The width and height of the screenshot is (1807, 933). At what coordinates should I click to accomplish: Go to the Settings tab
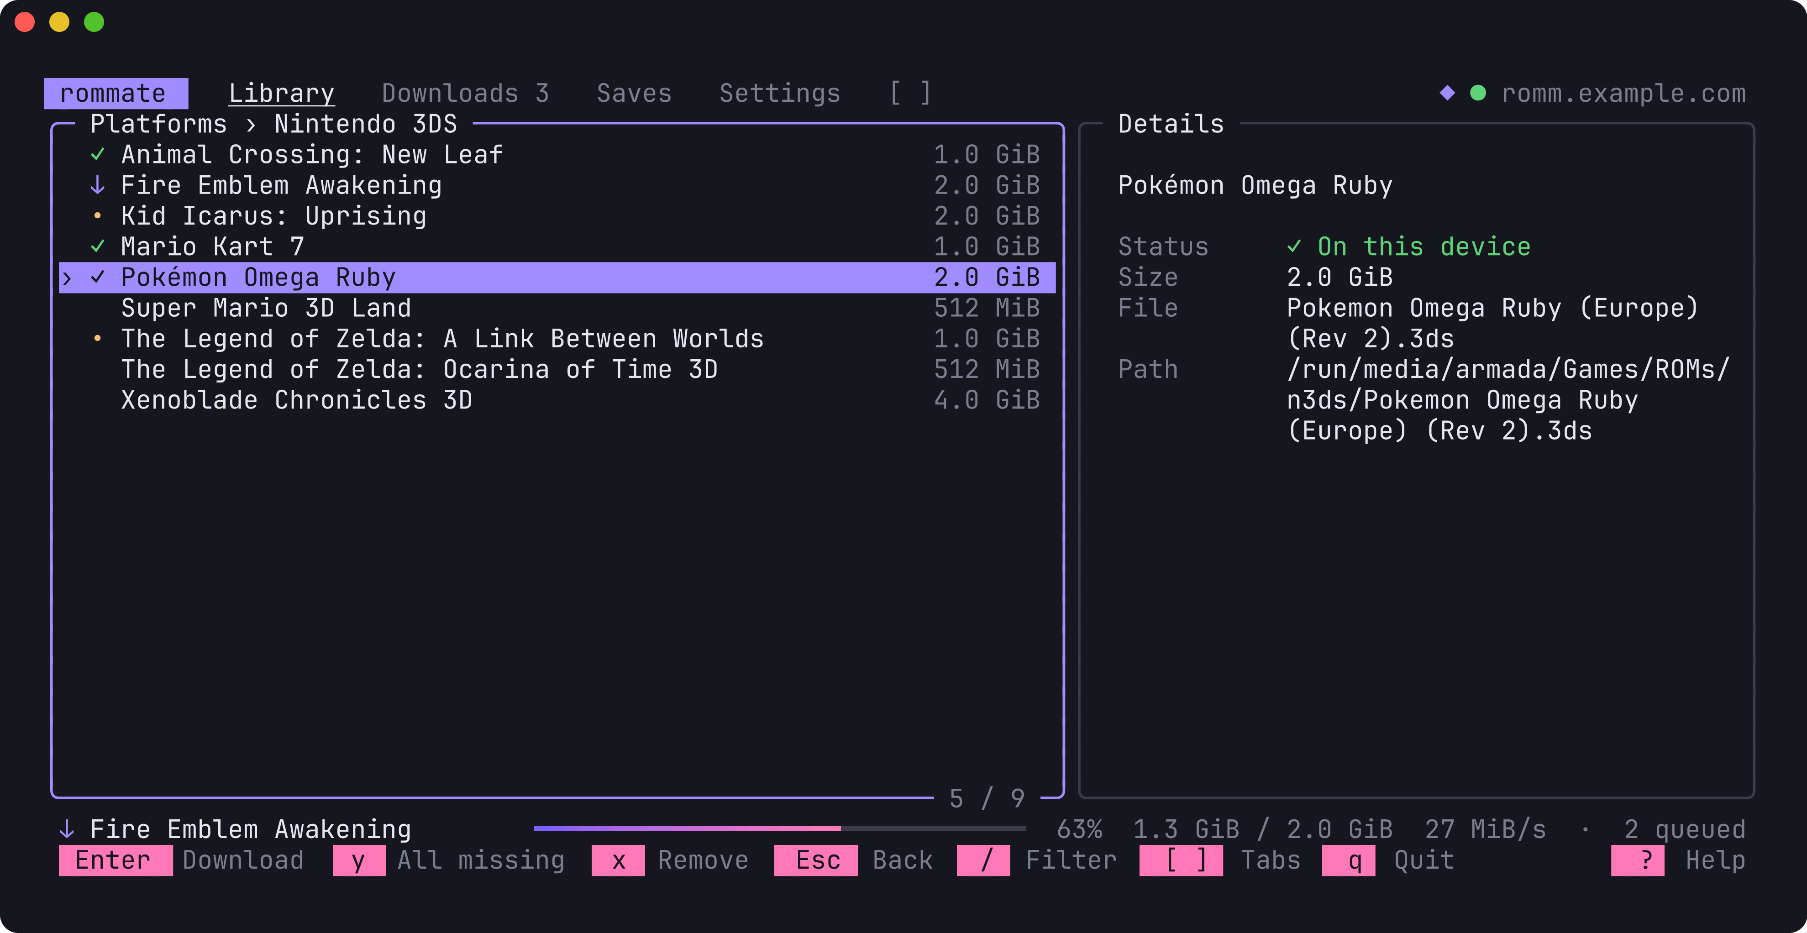point(779,93)
